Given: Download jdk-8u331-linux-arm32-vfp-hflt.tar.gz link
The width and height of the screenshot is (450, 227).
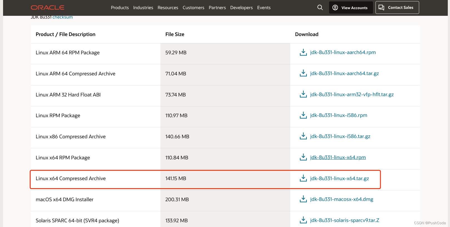Looking at the screenshot, I should pos(352,94).
